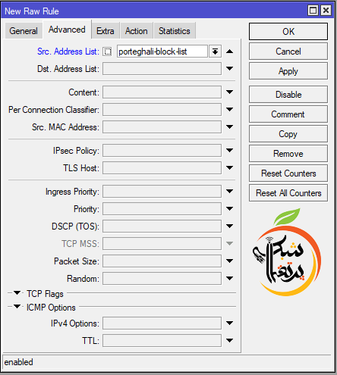Click the OK button
This screenshot has height=375, width=337.
point(288,32)
